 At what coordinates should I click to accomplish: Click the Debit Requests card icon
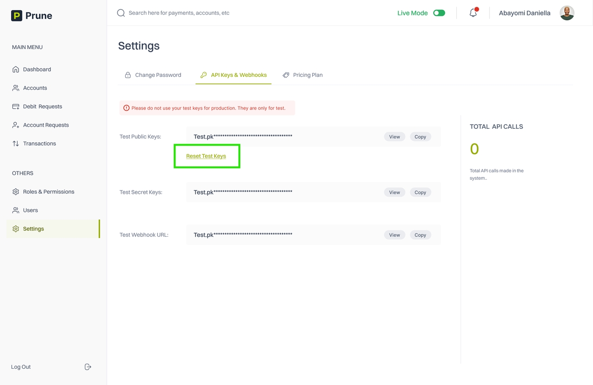pos(16,107)
